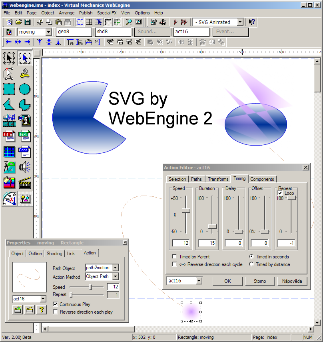Toggle the grid display icon

(x=89, y=22)
